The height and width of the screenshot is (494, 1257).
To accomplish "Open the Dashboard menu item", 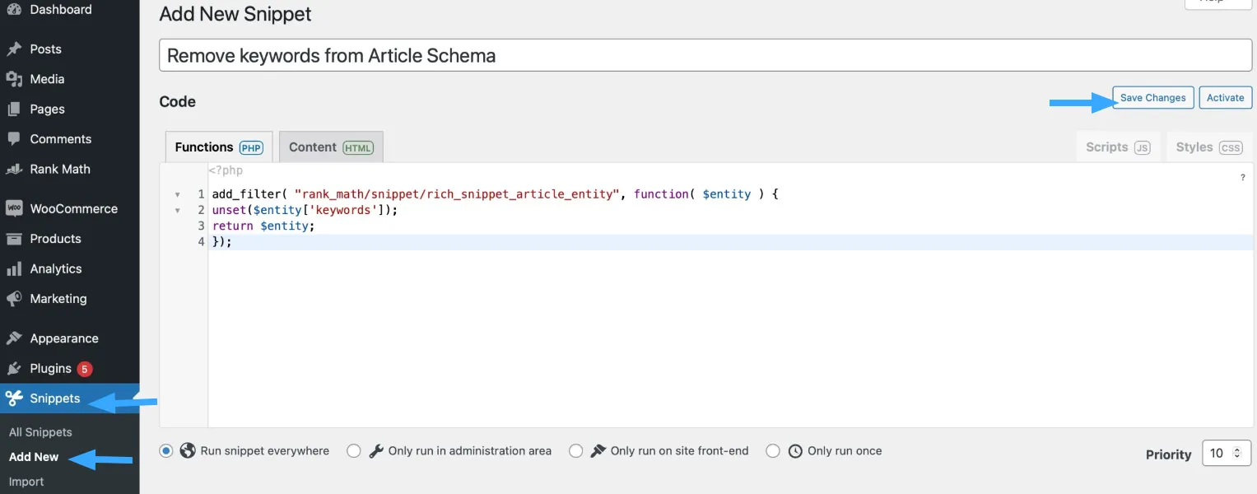I will (70, 10).
